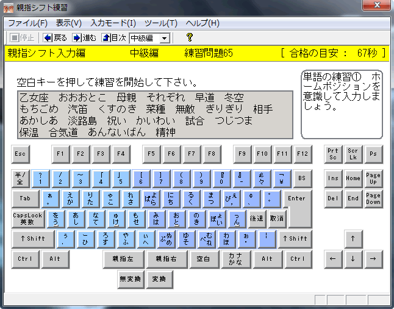
Task: Open the 目次 (table of contents) toolbar button
Action: (x=113, y=38)
